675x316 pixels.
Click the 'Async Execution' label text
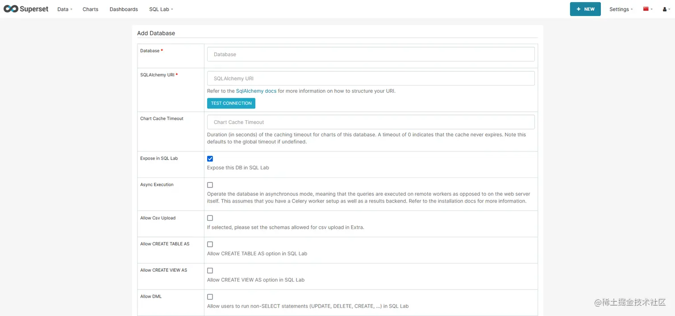click(157, 185)
